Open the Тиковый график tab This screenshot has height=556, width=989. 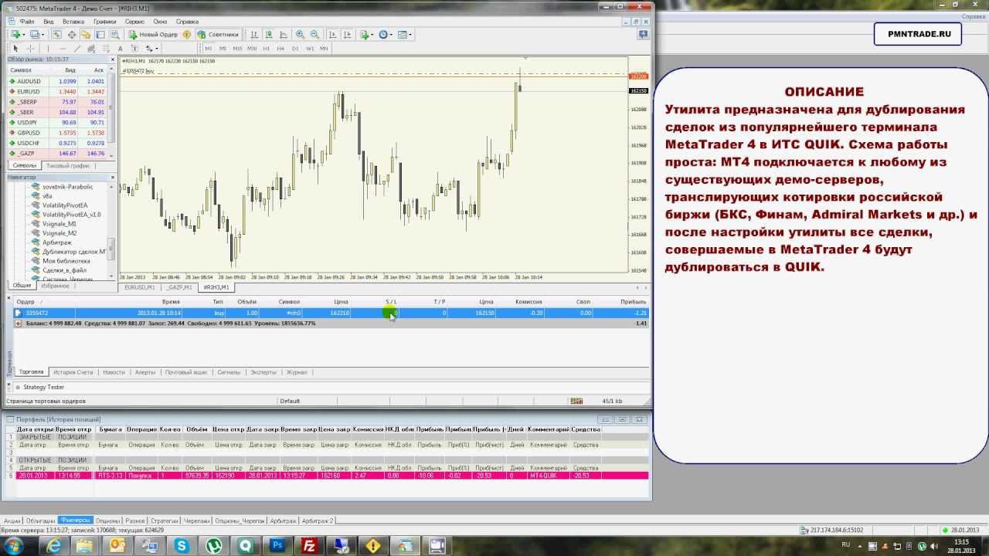[68, 166]
